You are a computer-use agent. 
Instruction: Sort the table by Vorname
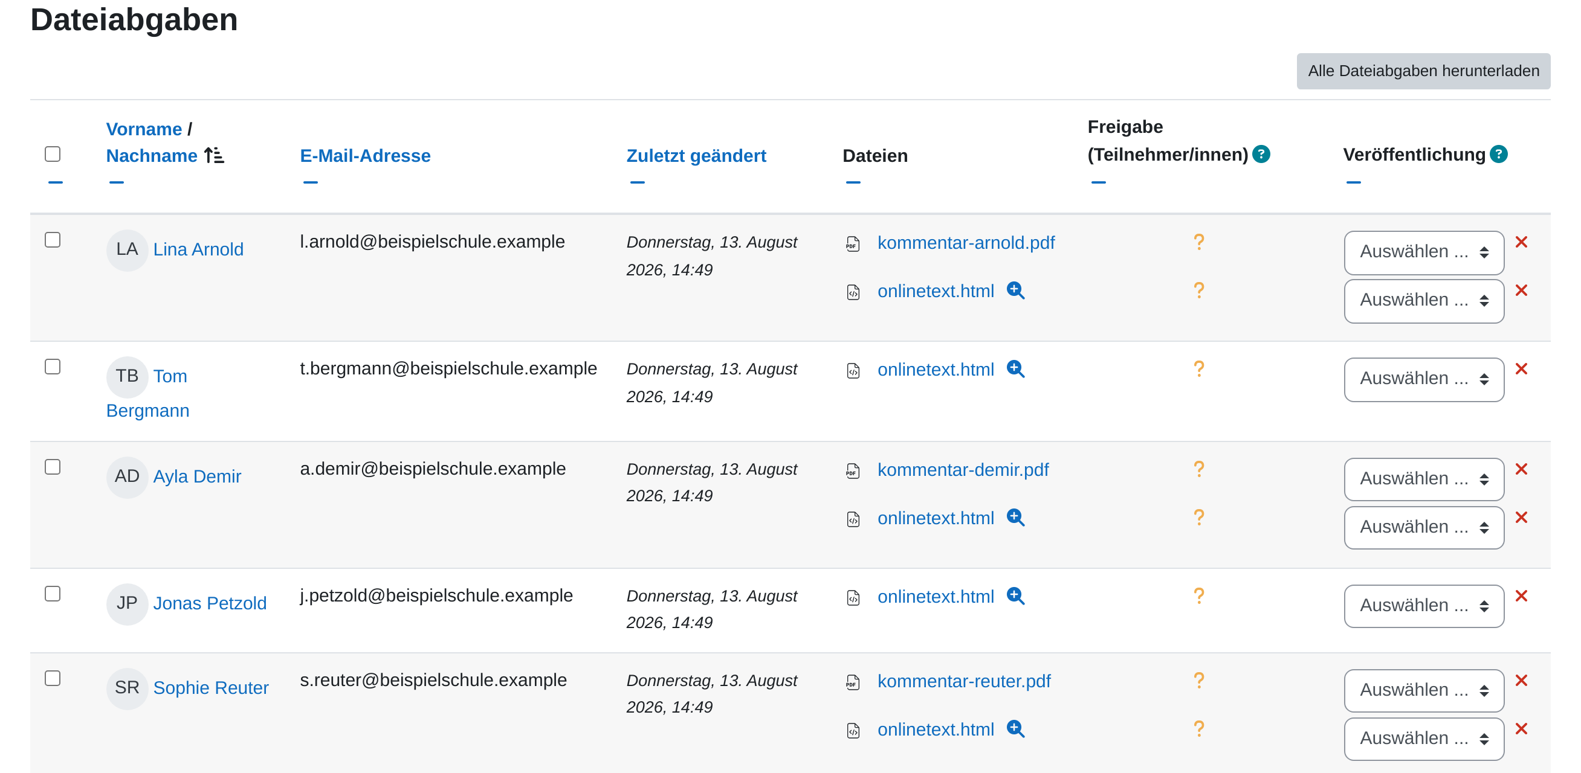tap(144, 129)
